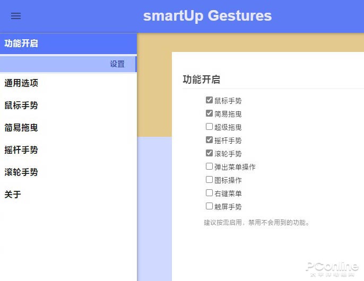Viewport: 364px width, 281px height.
Task: Click the 建议按需启用 hint text
Action: tap(256, 223)
